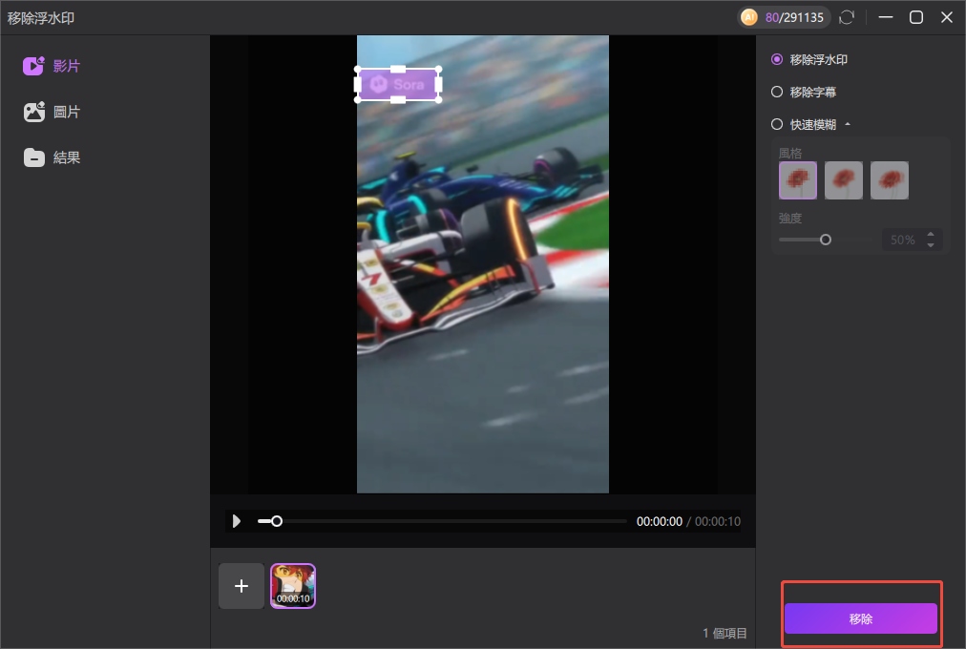Screen dimensions: 966x649
Task: Select the 00:00:10 video thumbnail
Action: (293, 585)
